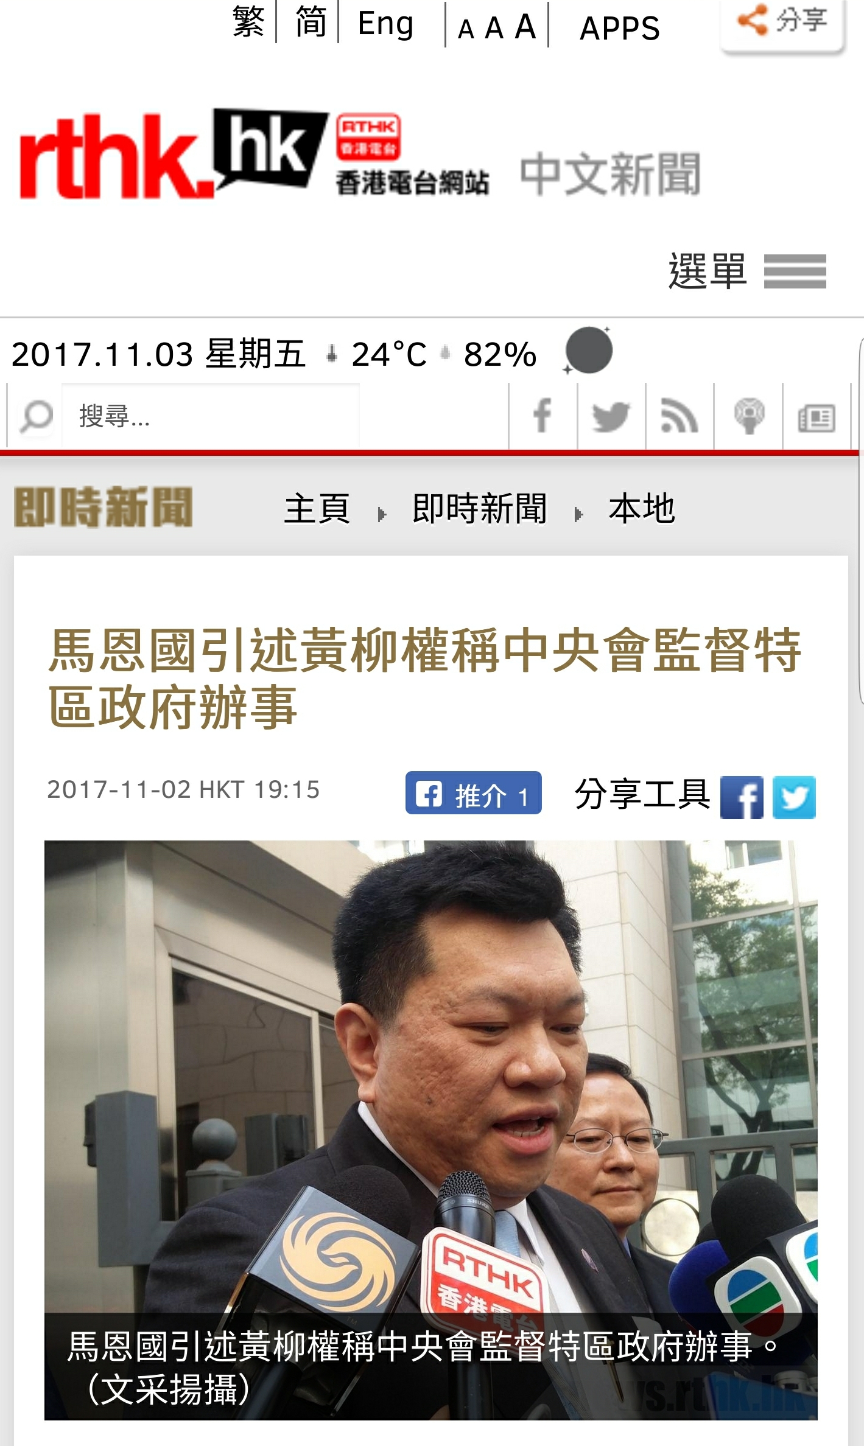Expand the 選單 hamburger menu
The width and height of the screenshot is (864, 1446).
(x=747, y=271)
